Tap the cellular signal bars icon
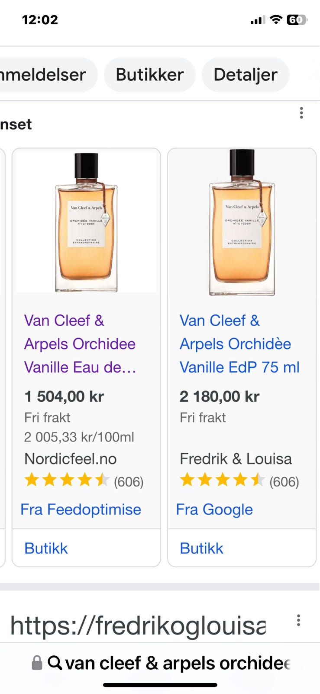 point(258,20)
